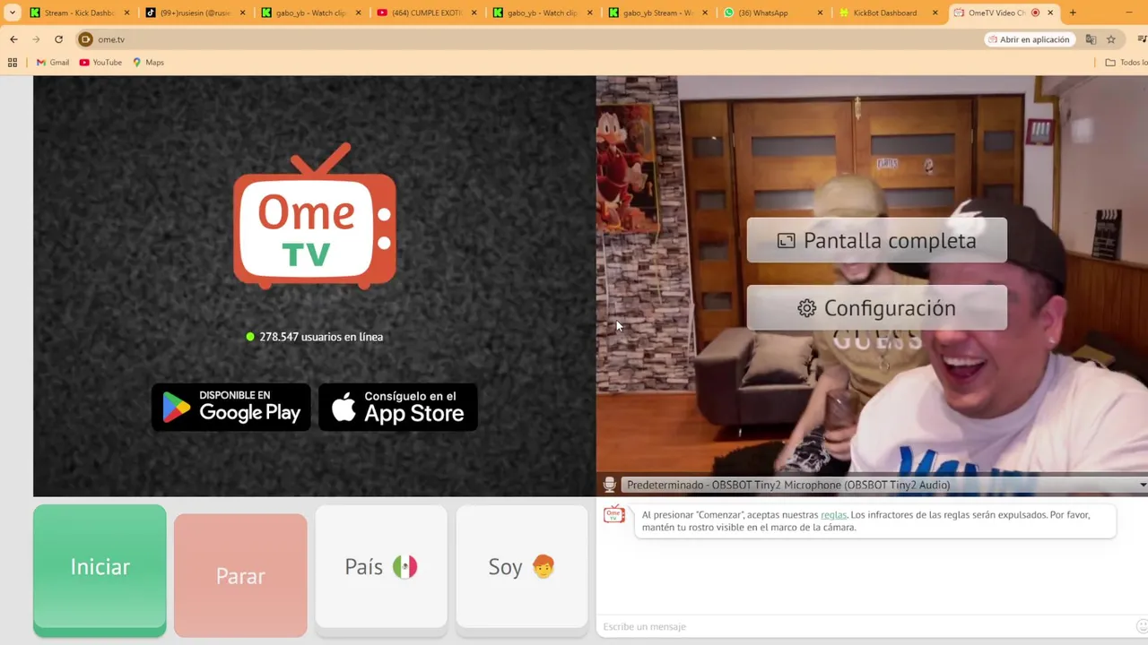Click the translate page icon
Image resolution: width=1148 pixels, height=645 pixels.
click(x=1091, y=39)
